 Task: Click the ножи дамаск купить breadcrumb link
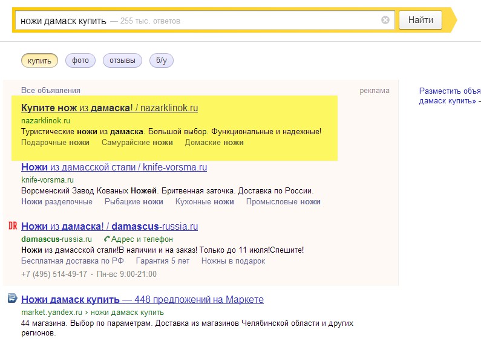(x=127, y=313)
